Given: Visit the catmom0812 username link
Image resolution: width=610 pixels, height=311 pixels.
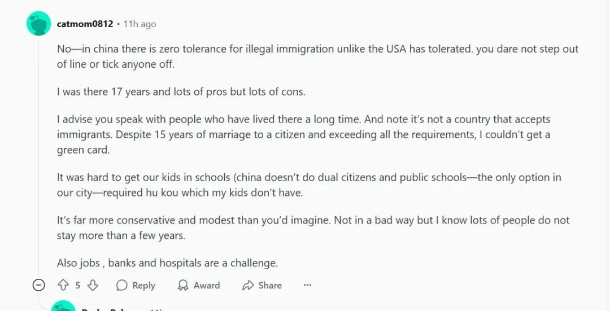Looking at the screenshot, I should [85, 24].
